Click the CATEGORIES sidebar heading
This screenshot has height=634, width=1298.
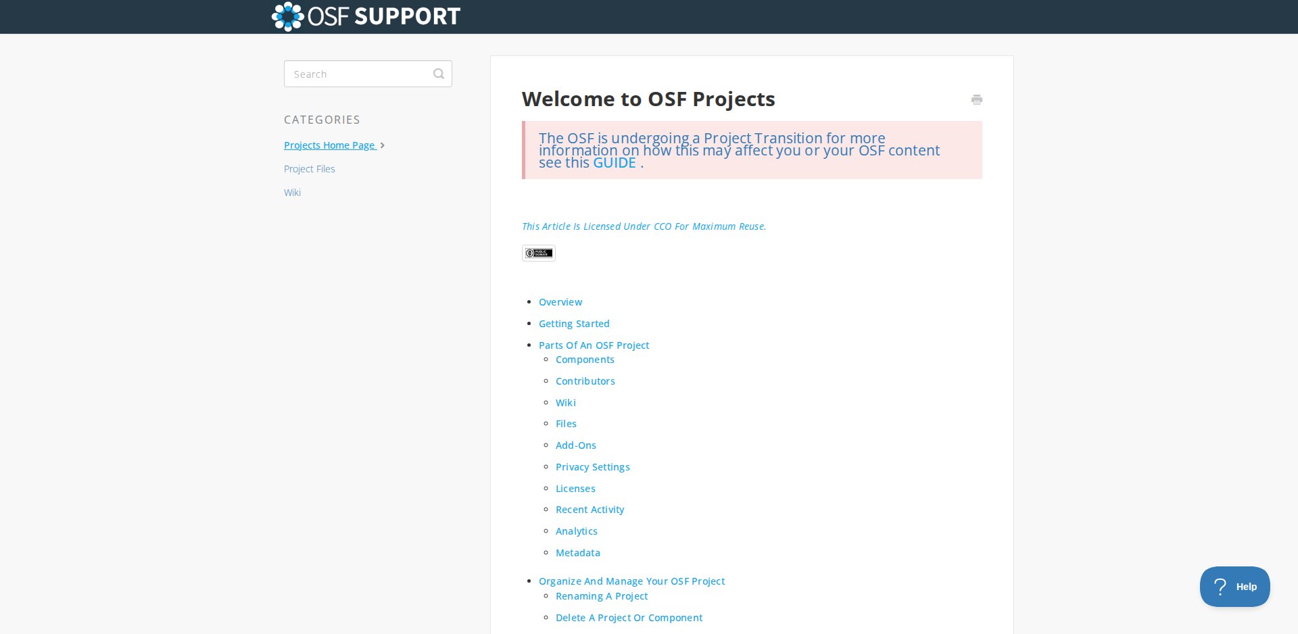tap(322, 120)
